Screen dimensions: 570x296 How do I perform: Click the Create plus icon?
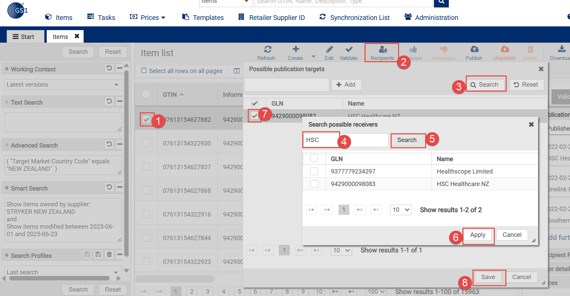(x=295, y=49)
